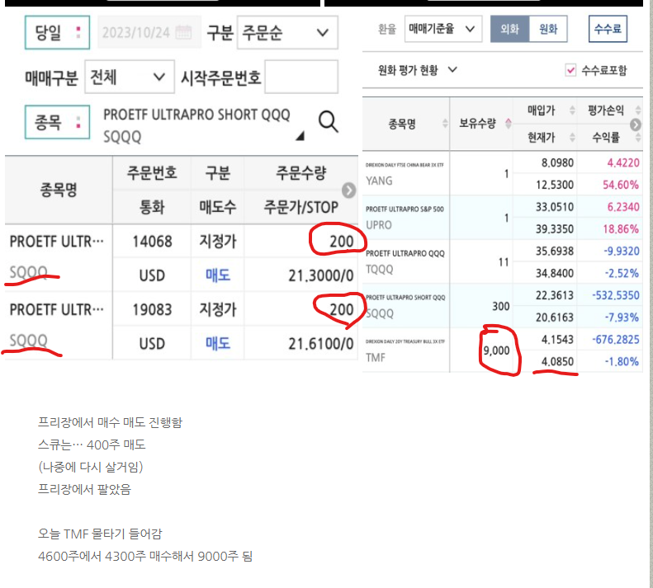Click the 수수료 button

pyautogui.click(x=608, y=29)
